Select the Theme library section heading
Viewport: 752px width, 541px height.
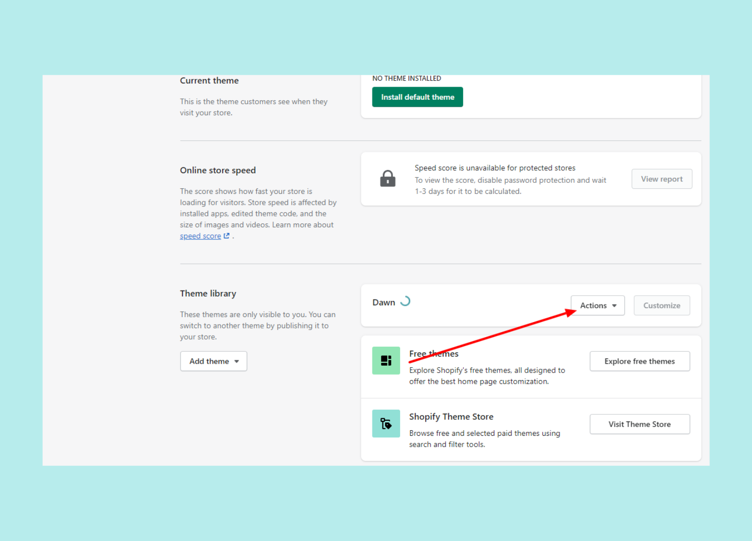click(208, 293)
